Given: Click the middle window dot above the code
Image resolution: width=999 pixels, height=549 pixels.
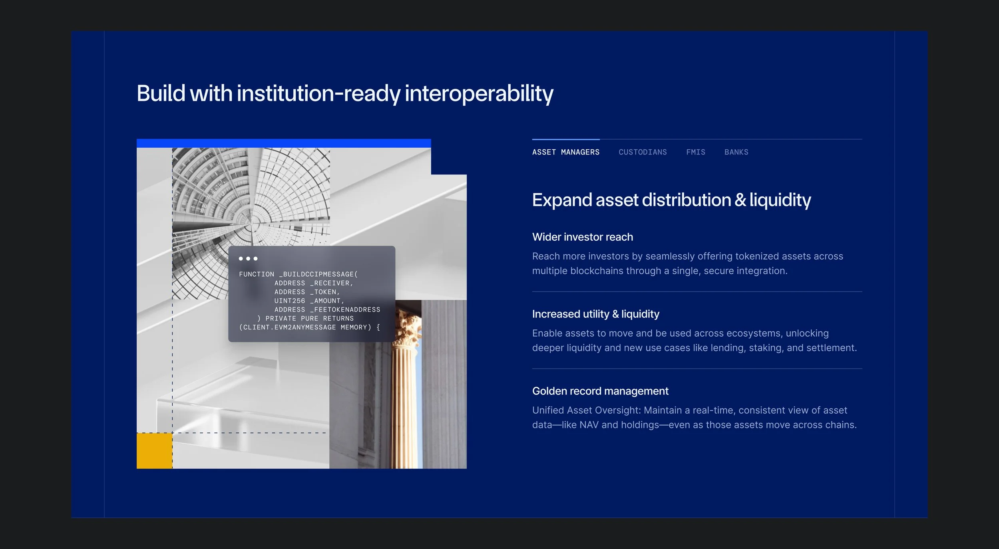Looking at the screenshot, I should [x=248, y=259].
